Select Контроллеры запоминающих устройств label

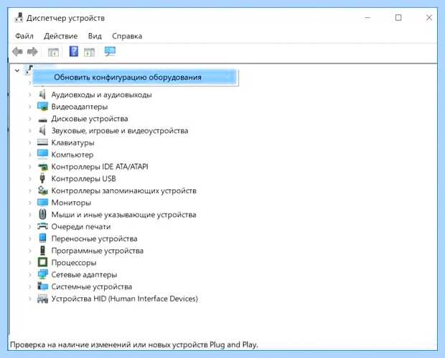(123, 190)
